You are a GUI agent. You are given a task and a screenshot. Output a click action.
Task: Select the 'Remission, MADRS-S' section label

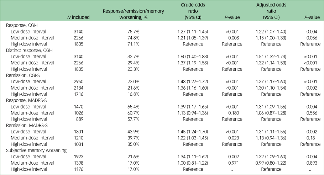[27, 125]
